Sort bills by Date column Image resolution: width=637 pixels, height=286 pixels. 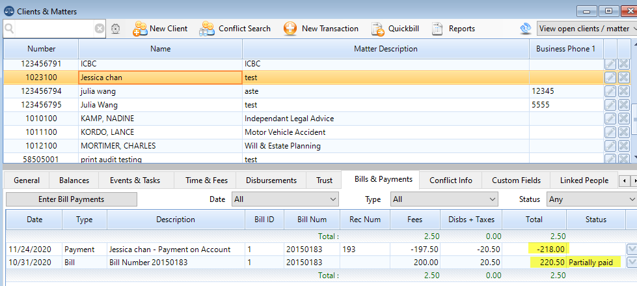[34, 220]
